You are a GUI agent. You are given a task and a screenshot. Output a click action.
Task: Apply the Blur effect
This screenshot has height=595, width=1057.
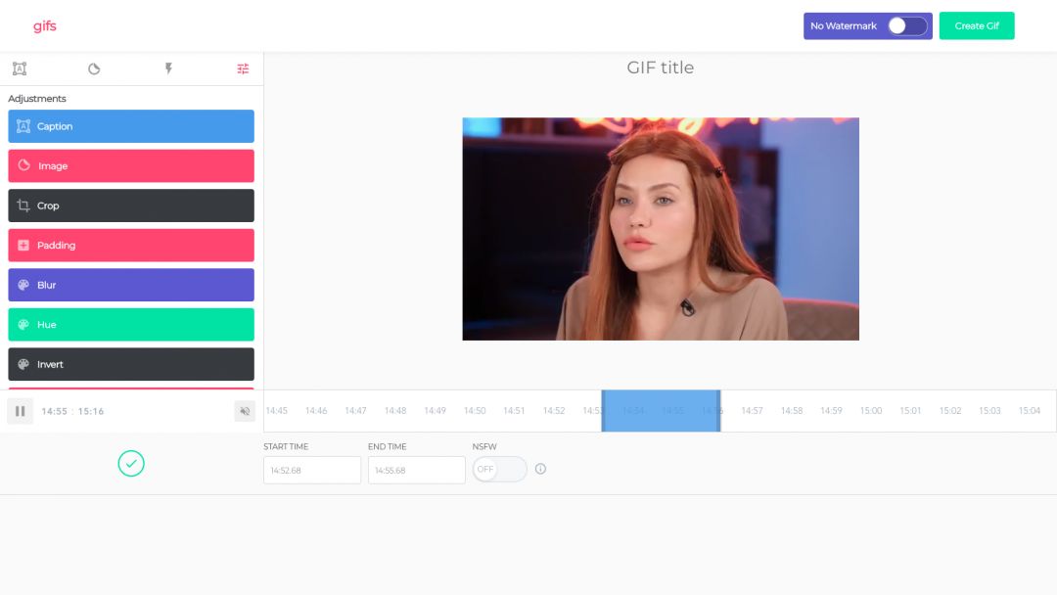131,285
